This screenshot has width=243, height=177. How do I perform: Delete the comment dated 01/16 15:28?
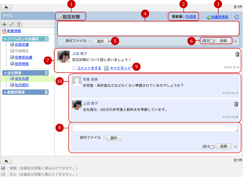point(236,104)
